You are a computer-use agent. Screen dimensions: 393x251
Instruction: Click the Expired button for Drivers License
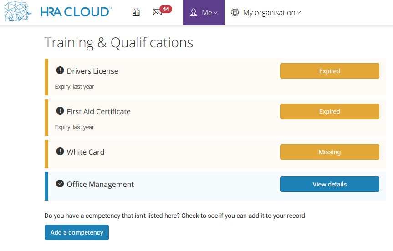[330, 71]
